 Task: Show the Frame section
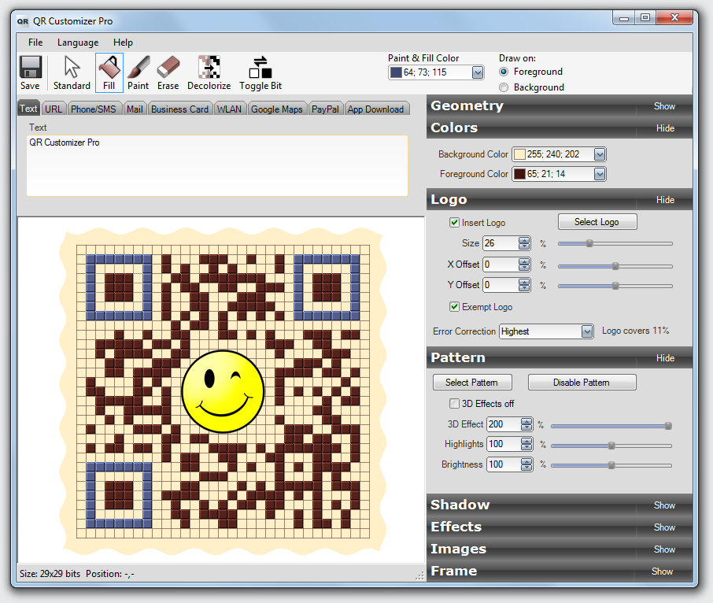coord(662,572)
